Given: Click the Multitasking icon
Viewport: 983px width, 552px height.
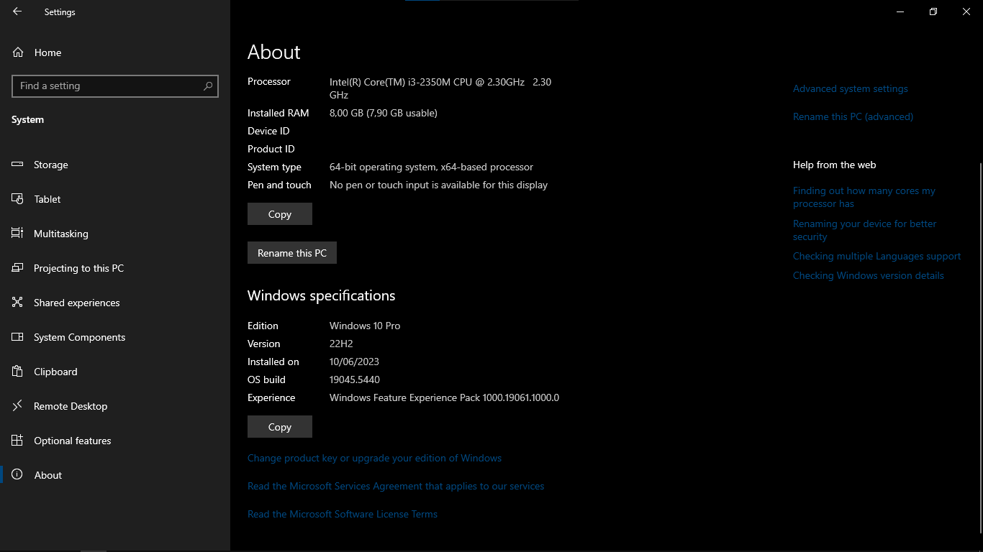Looking at the screenshot, I should 18,234.
